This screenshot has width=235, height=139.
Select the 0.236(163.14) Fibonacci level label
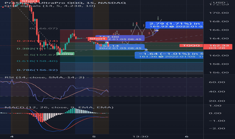point(37,41)
